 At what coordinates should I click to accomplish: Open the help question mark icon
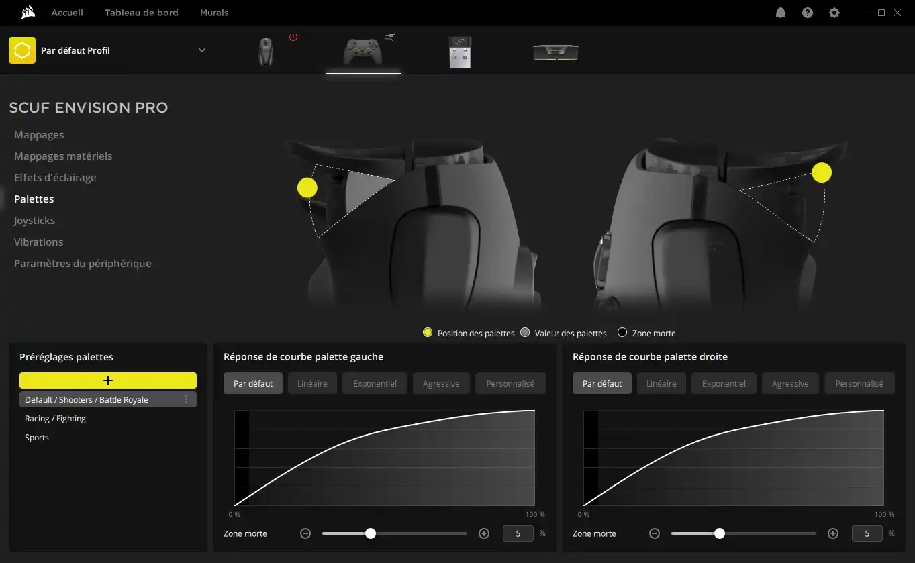pos(808,13)
